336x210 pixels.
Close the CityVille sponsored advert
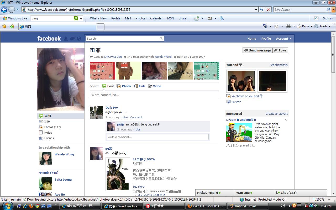click(x=286, y=120)
